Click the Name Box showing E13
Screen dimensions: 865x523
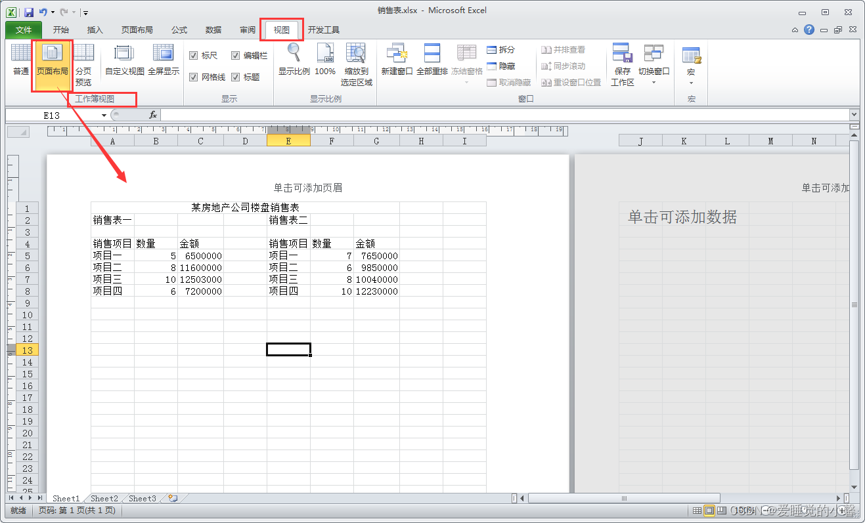(52, 115)
